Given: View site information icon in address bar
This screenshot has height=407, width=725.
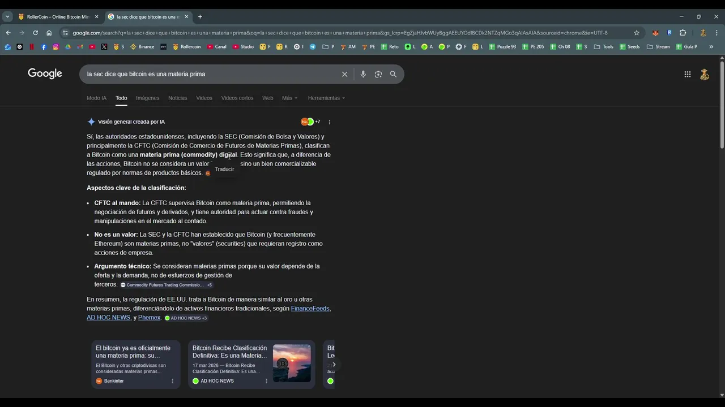Looking at the screenshot, I should pyautogui.click(x=65, y=33).
